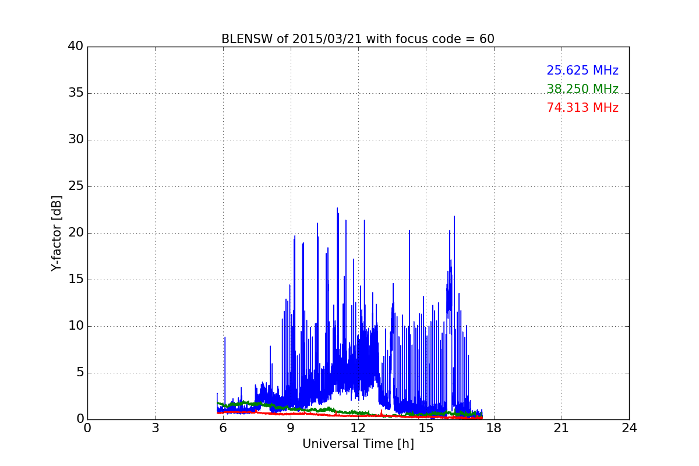The width and height of the screenshot is (699, 466).
Task: Click the Universal Time [h] axis label
Action: coord(358,444)
